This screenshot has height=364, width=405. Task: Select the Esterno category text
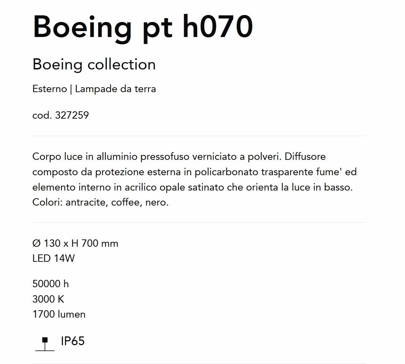point(50,89)
